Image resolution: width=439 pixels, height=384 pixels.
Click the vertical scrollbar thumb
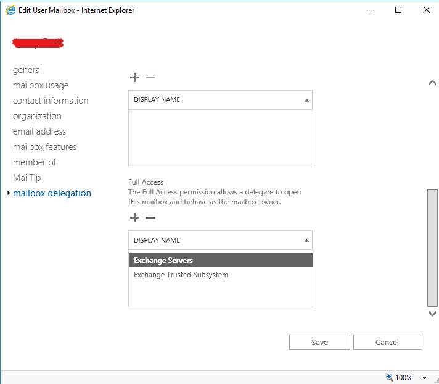[x=432, y=248]
